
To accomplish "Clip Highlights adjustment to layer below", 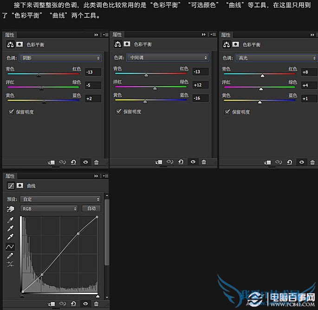I will (267, 162).
